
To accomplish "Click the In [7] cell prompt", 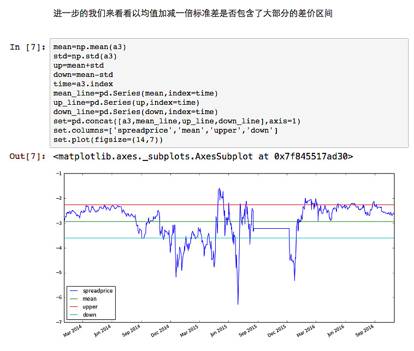I will (27, 47).
